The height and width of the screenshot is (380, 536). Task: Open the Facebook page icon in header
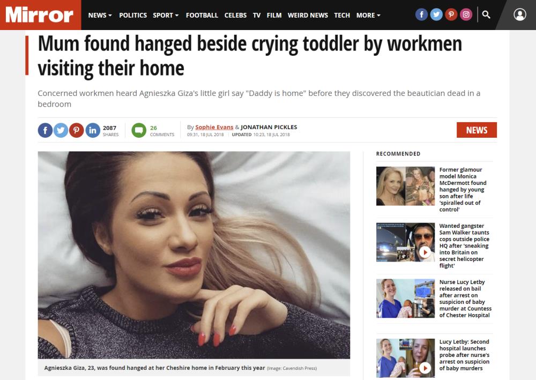421,14
